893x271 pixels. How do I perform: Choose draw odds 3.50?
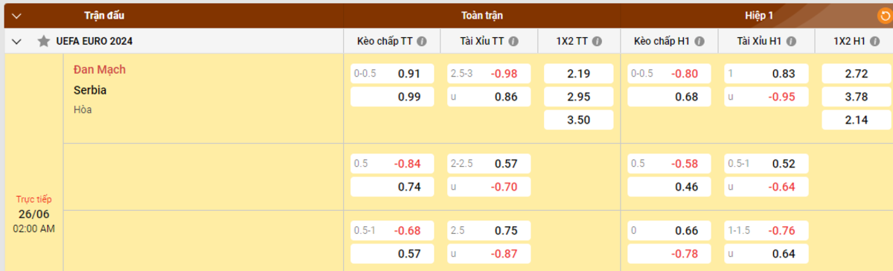(x=579, y=120)
